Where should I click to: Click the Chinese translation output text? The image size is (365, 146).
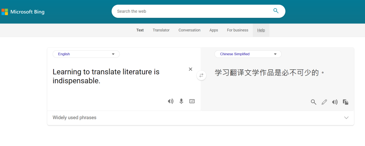(x=270, y=73)
